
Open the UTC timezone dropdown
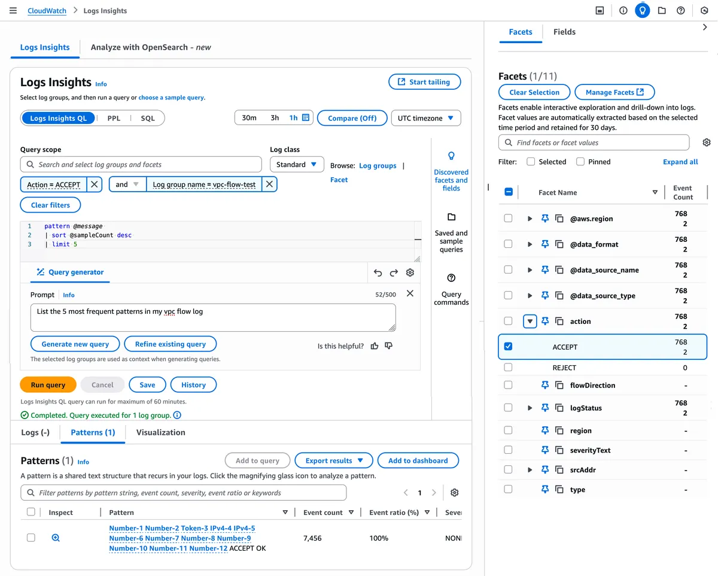pos(426,118)
